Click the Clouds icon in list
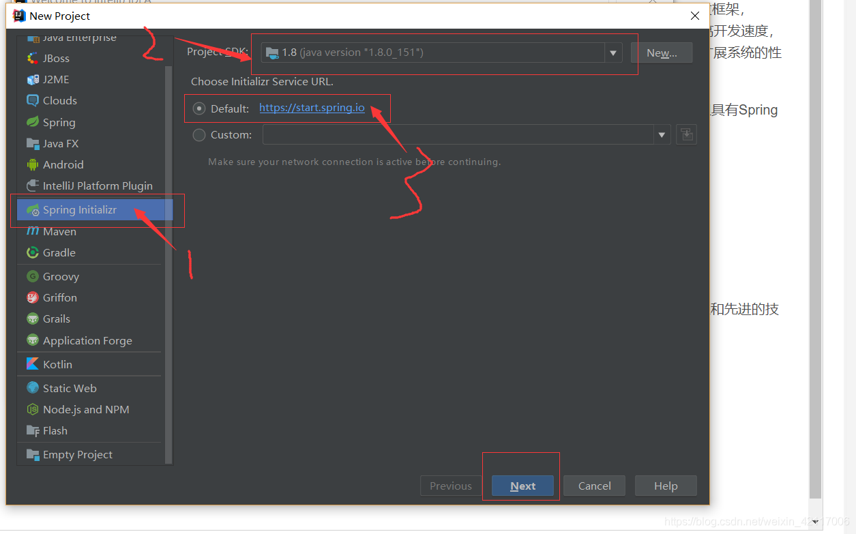This screenshot has height=534, width=856. pyautogui.click(x=33, y=101)
